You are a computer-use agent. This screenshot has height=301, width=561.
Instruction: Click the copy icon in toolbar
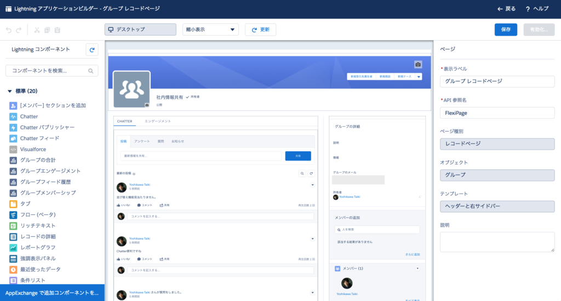pyautogui.click(x=47, y=30)
